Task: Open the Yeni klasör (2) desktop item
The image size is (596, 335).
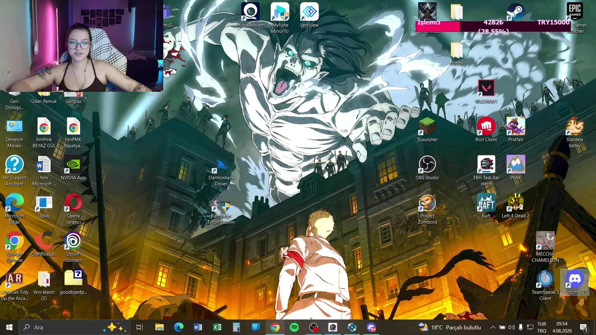Action: pyautogui.click(x=44, y=286)
